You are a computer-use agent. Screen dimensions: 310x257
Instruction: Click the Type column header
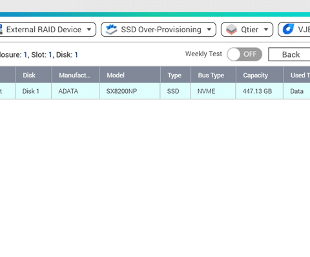[176, 75]
